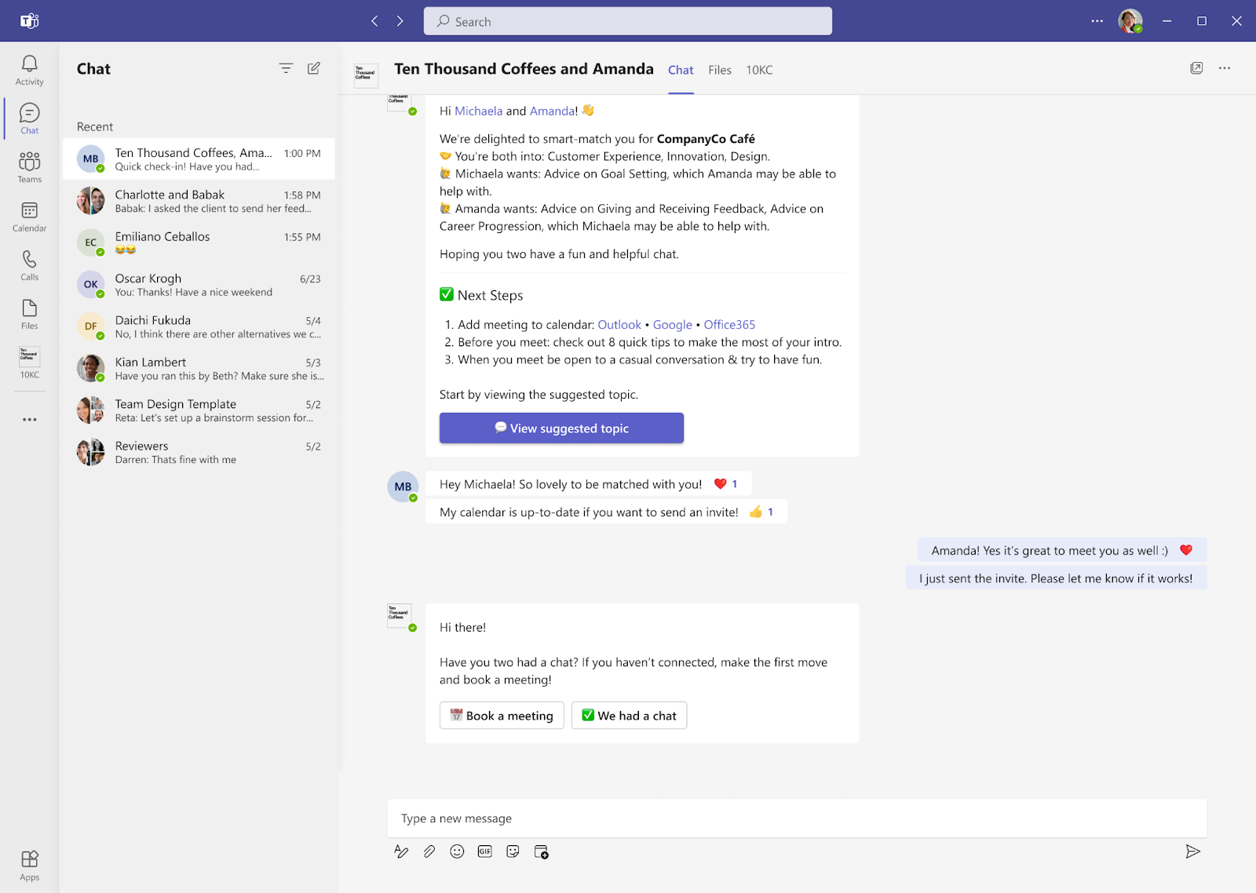
Task: Open Reviewers group chat
Action: pos(199,452)
